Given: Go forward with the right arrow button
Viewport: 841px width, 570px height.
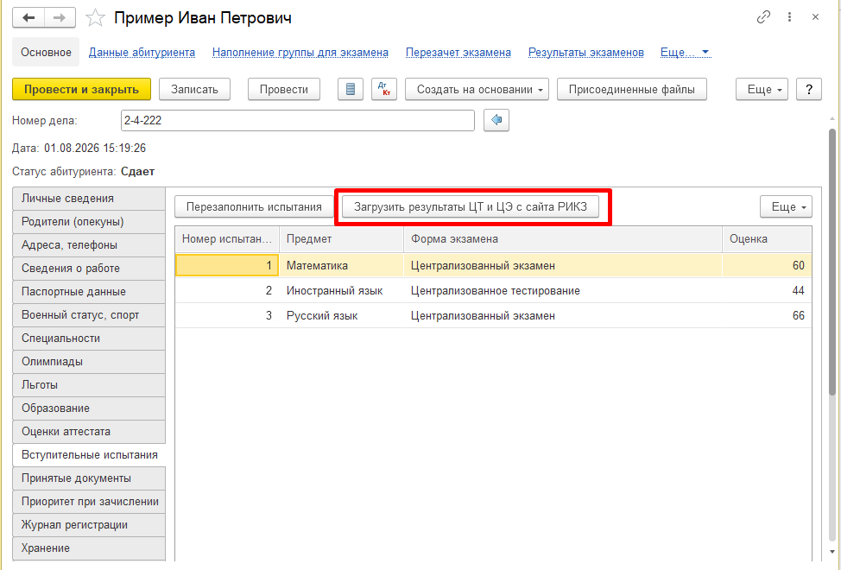Looking at the screenshot, I should [x=60, y=17].
